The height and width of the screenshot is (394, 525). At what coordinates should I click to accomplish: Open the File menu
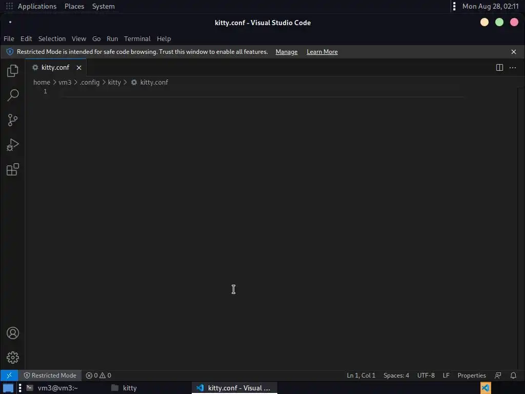9,39
